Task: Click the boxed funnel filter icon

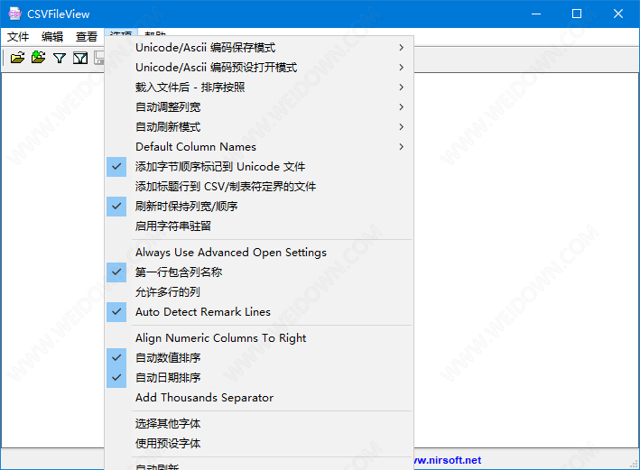Action: [79, 58]
